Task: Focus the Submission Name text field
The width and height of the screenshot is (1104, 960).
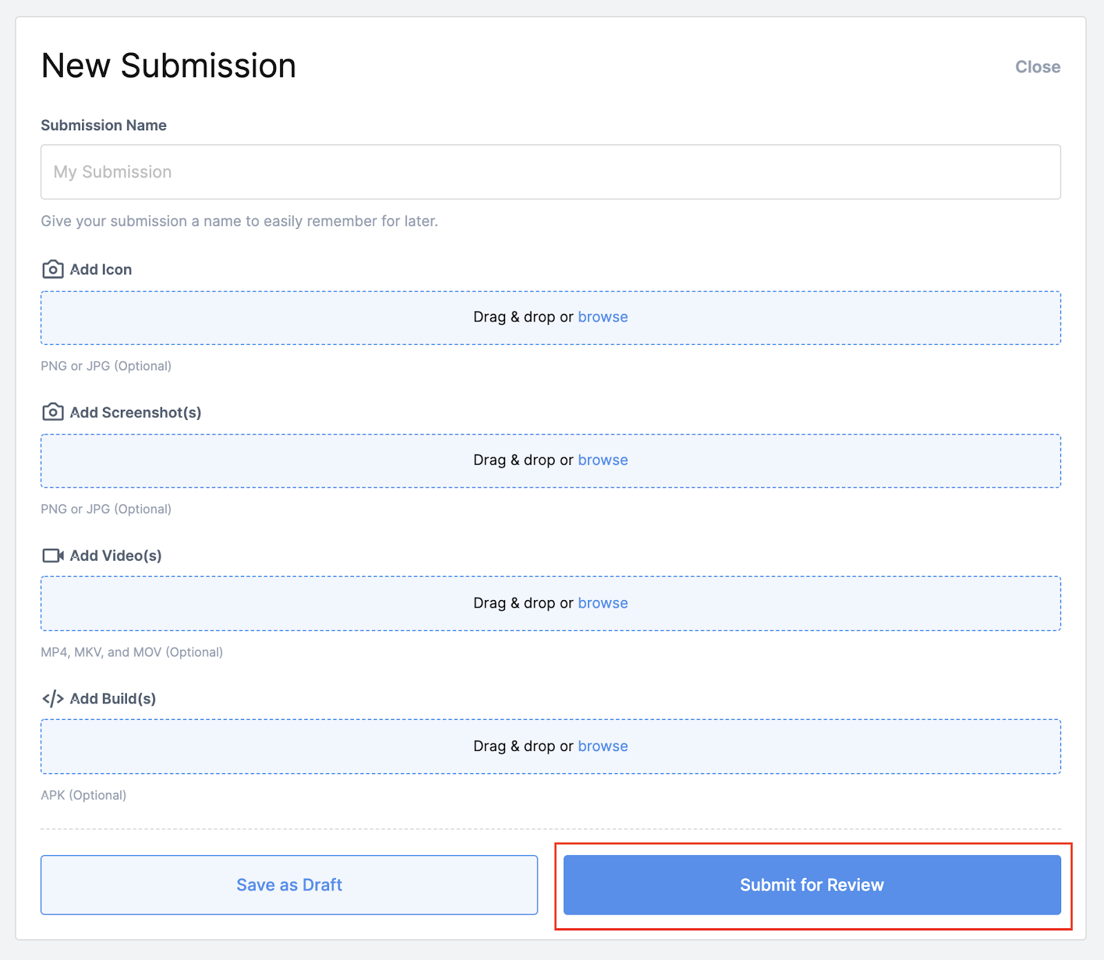Action: click(x=550, y=172)
